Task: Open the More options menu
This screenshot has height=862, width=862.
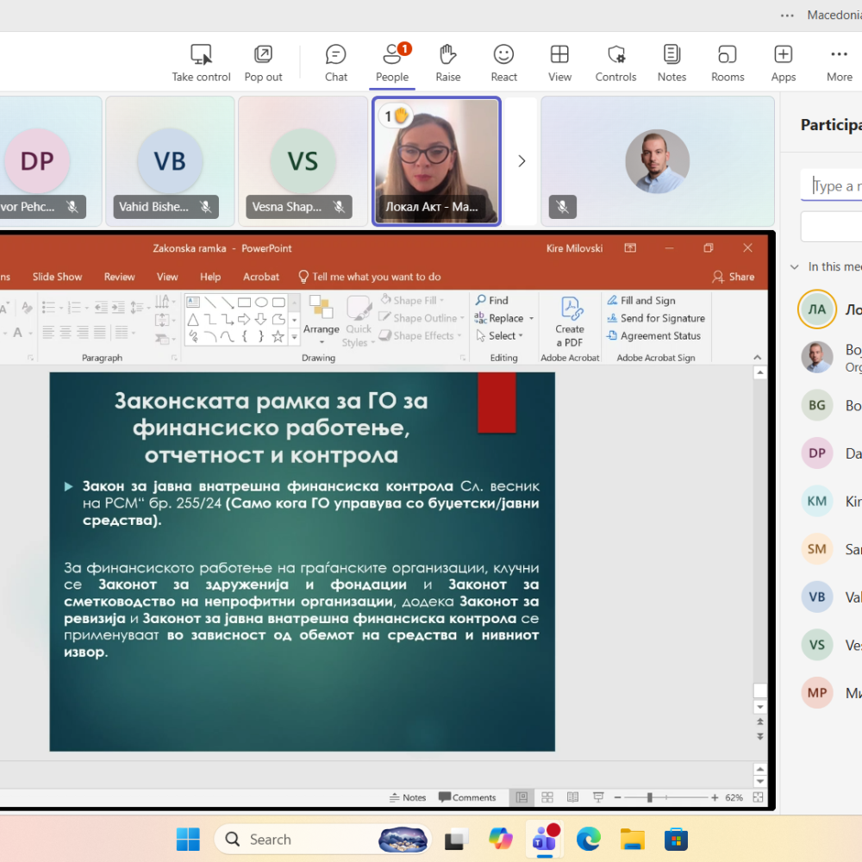Action: [x=839, y=63]
